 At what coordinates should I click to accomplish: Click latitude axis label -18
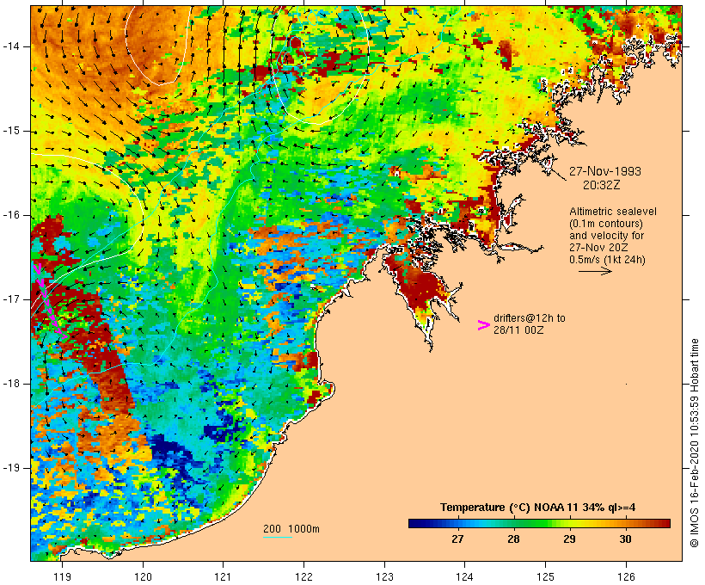[11, 384]
